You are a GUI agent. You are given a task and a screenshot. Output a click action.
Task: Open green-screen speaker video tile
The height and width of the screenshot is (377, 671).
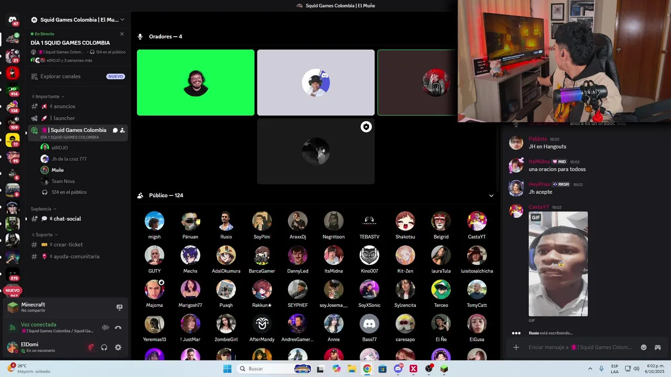[196, 83]
